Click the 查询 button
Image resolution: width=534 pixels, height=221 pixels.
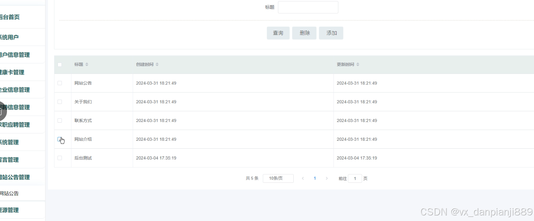coord(278,33)
